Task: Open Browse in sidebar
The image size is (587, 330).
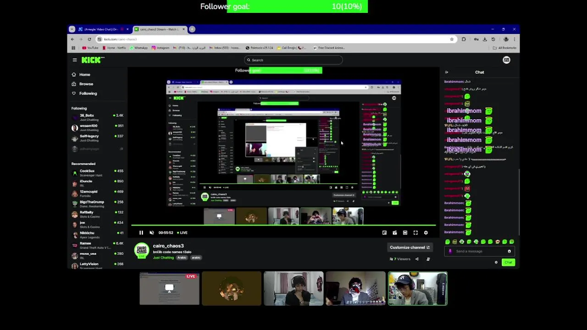Action: 83,84
